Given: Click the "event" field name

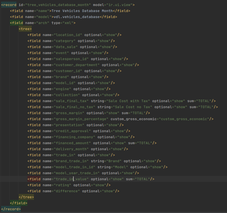Looking at the screenshot, I should coord(61,53).
